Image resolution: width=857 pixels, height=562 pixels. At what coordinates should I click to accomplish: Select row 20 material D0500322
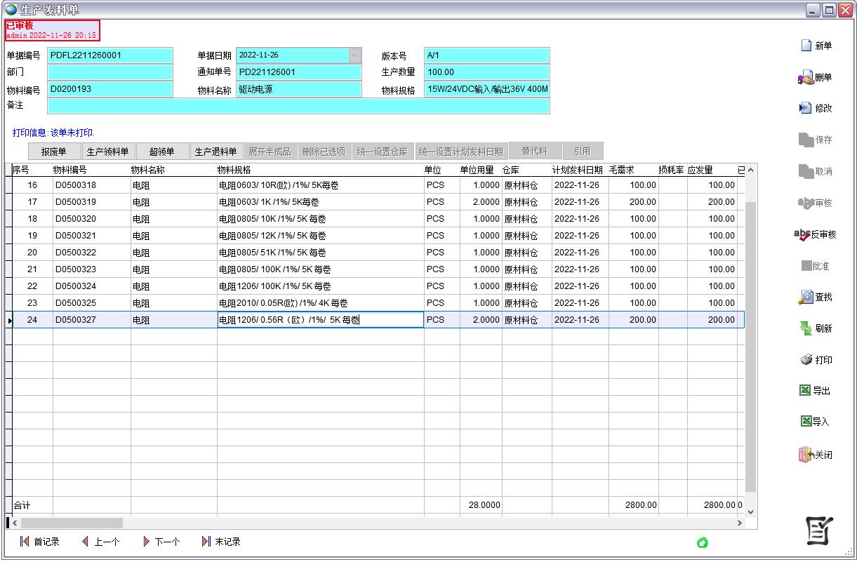click(76, 253)
